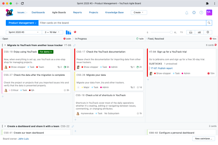
Task: Click the browser kebab menu icon
Action: click(x=214, y=4)
